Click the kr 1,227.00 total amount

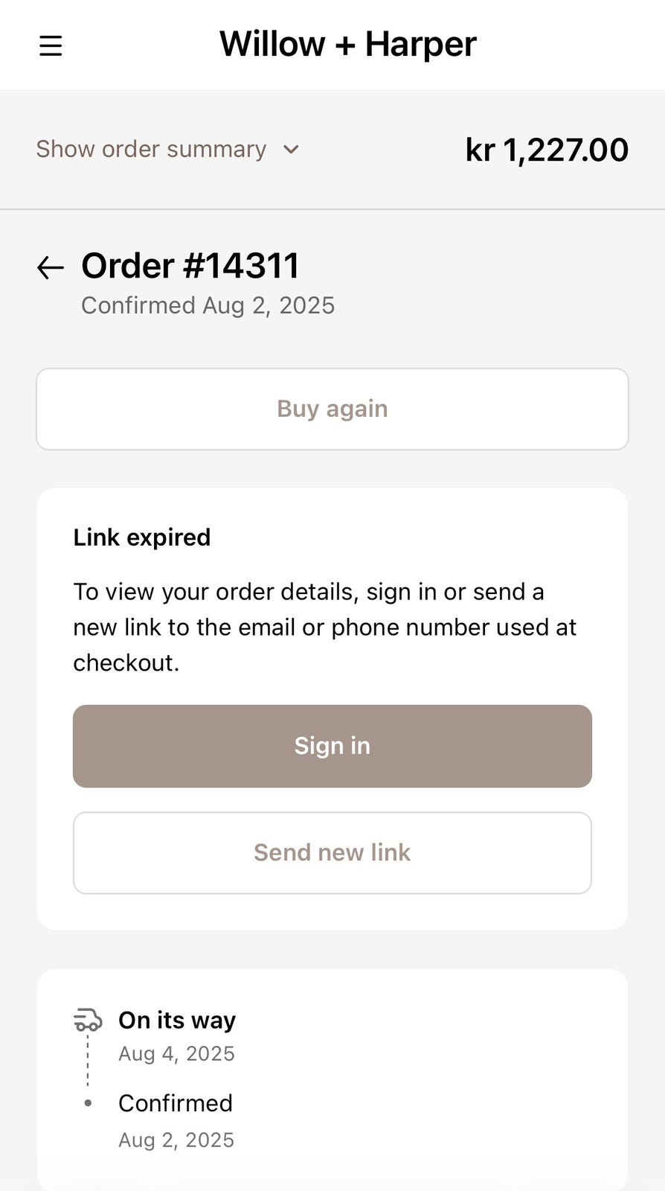pos(547,150)
